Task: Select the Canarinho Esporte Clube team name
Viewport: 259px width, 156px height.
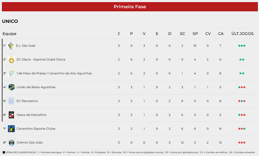Action: point(36,129)
